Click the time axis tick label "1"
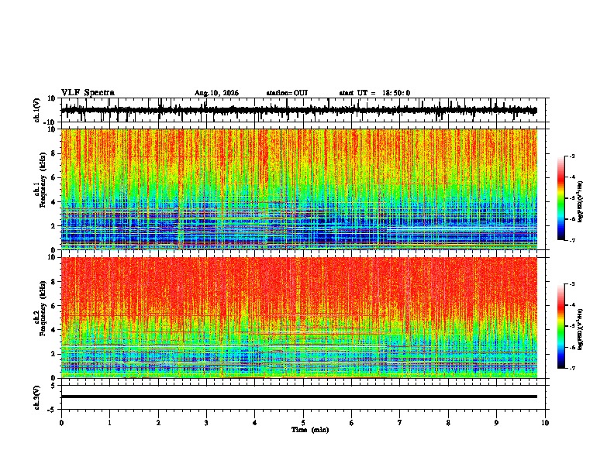The width and height of the screenshot is (614, 474). click(x=109, y=423)
